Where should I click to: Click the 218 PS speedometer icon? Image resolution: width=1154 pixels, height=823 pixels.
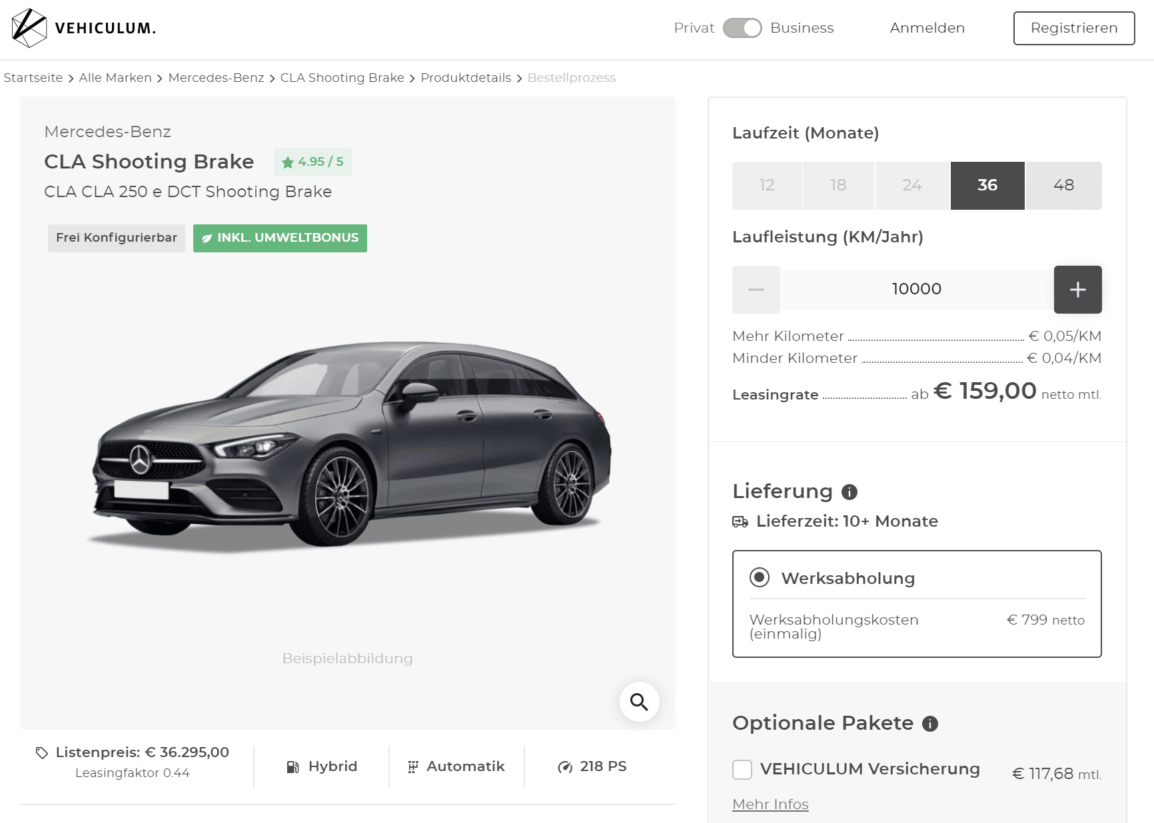565,767
